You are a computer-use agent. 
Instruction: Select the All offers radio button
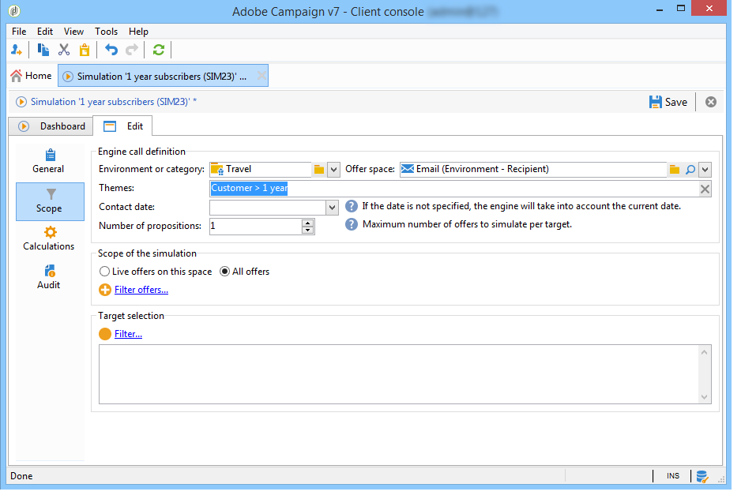225,272
